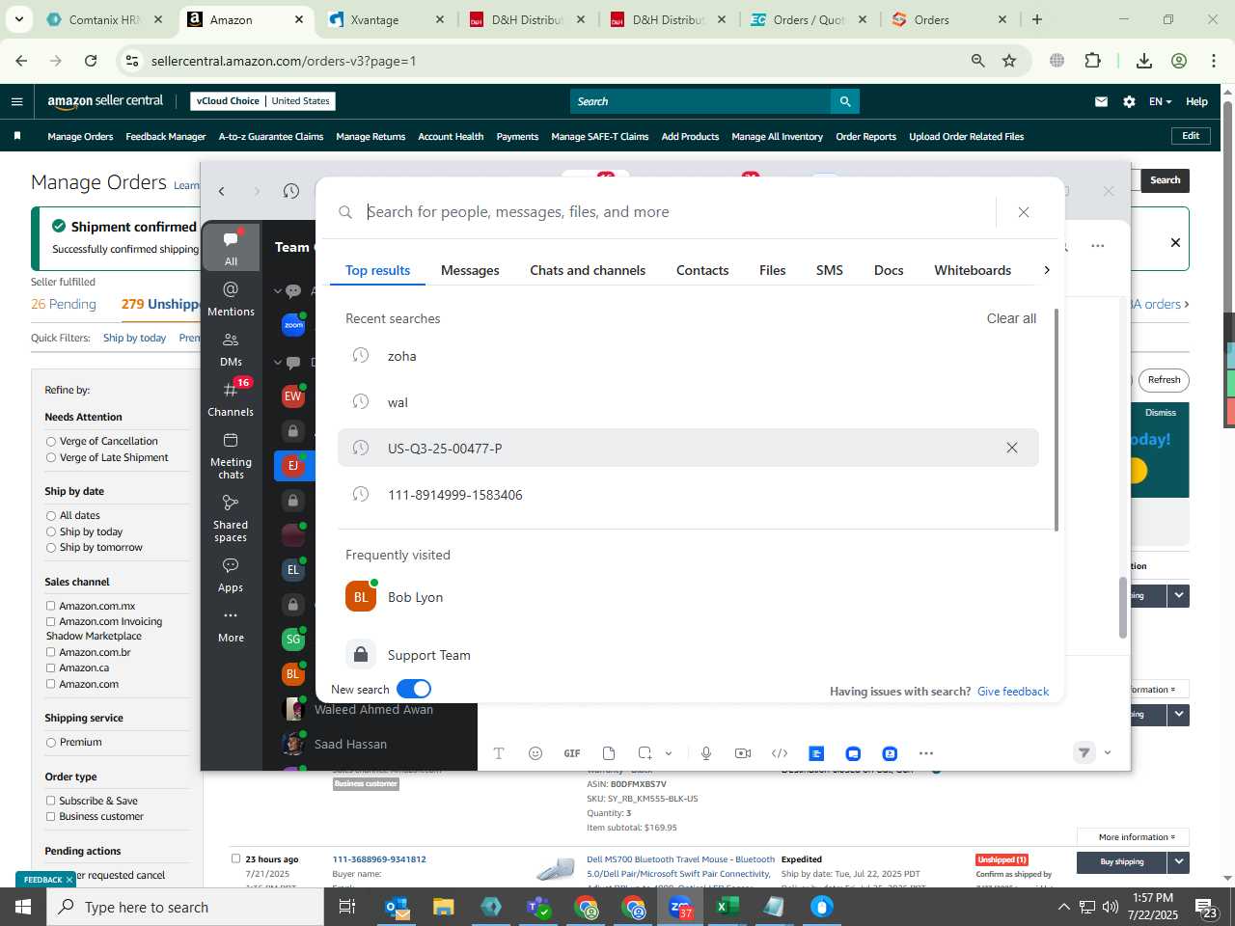Image resolution: width=1235 pixels, height=926 pixels.
Task: Open dropdown beside Buy shipping button
Action: [1178, 861]
